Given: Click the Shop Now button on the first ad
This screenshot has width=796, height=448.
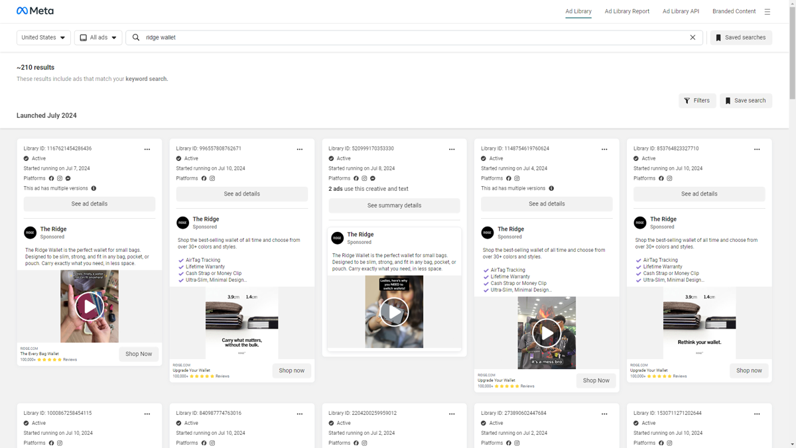Looking at the screenshot, I should point(139,354).
